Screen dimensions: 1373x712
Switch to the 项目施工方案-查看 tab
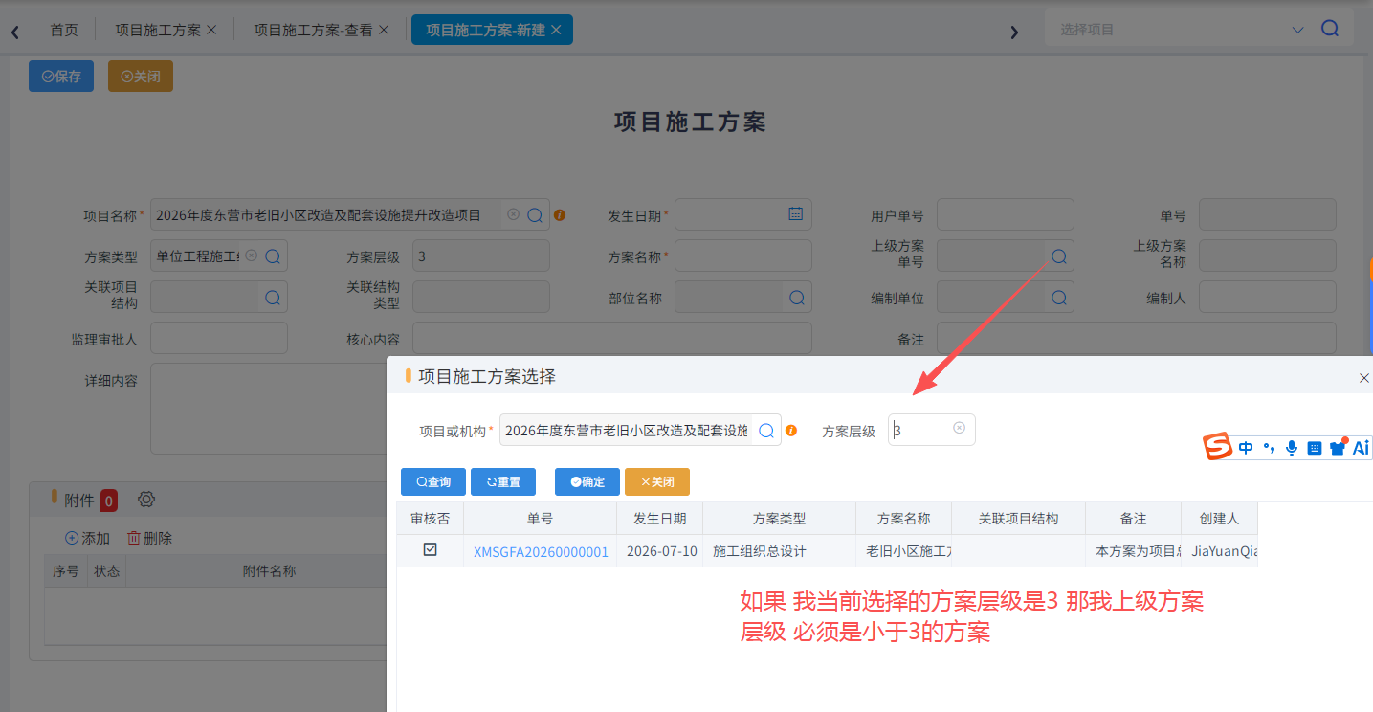pyautogui.click(x=313, y=30)
